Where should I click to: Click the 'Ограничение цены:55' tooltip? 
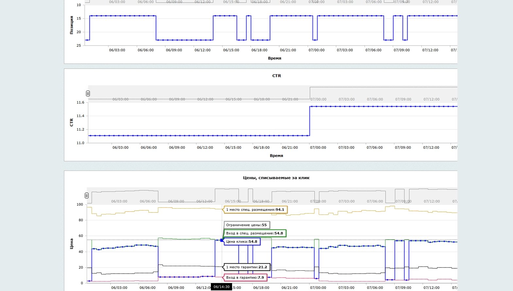[247, 225]
